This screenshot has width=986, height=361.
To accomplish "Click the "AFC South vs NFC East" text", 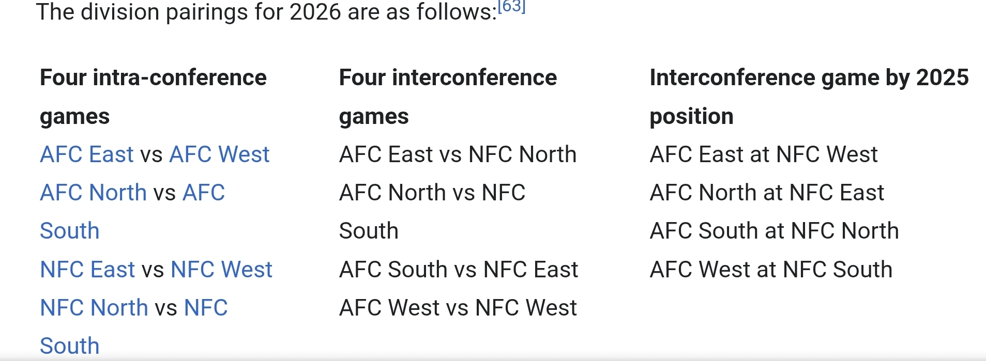I will click(x=459, y=270).
